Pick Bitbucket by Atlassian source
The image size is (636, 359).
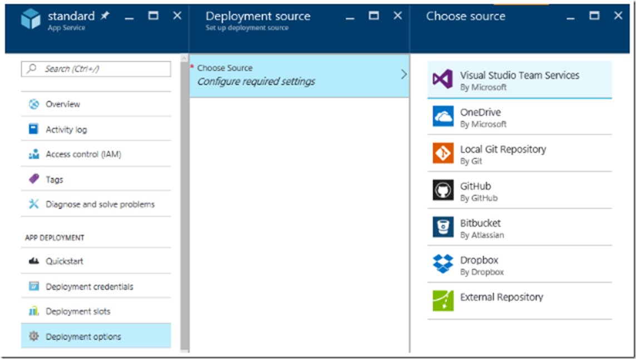(x=520, y=227)
